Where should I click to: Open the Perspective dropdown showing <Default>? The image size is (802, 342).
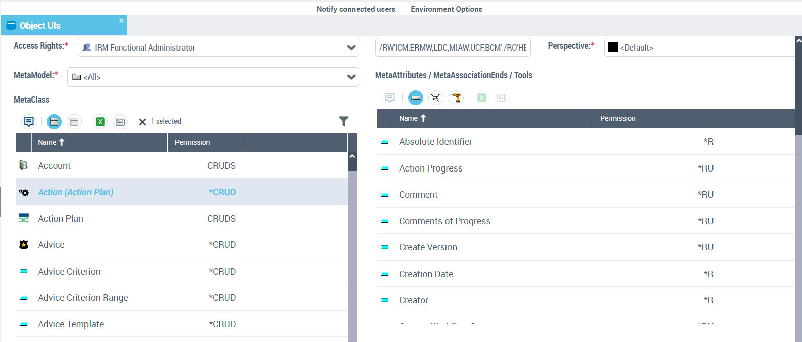coord(699,48)
